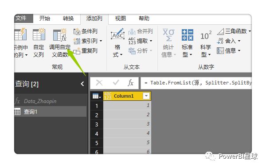Click the 调用自定义函数 icon
Viewport: 266px width, 168px height.
click(60, 35)
